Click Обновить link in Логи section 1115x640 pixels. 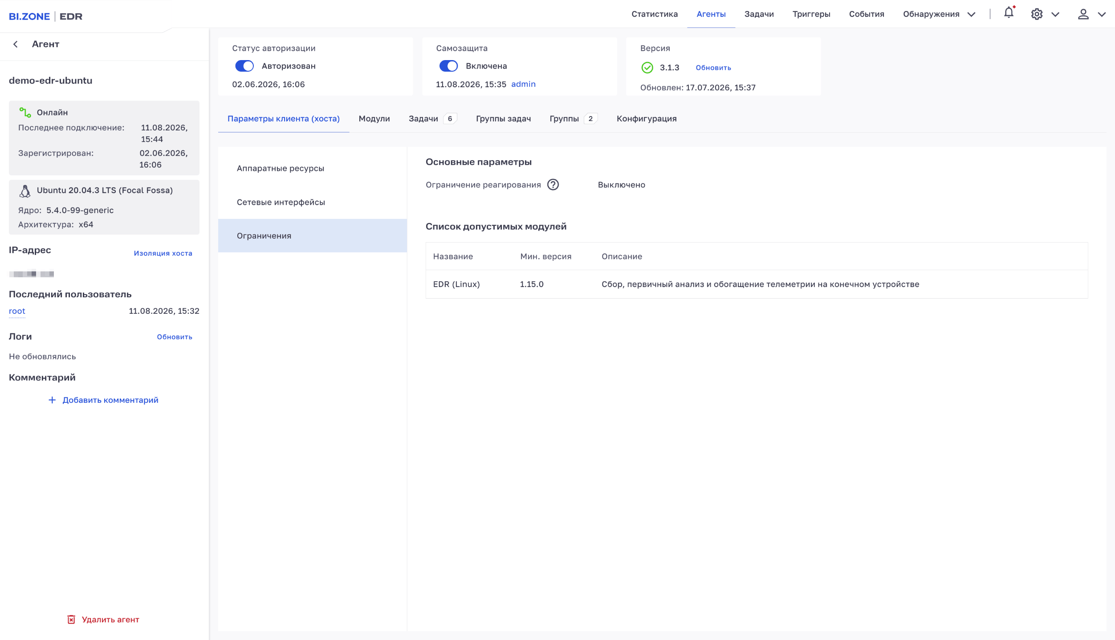[x=175, y=337]
